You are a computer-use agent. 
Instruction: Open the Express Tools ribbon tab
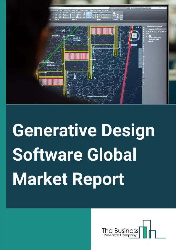pos(75,10)
